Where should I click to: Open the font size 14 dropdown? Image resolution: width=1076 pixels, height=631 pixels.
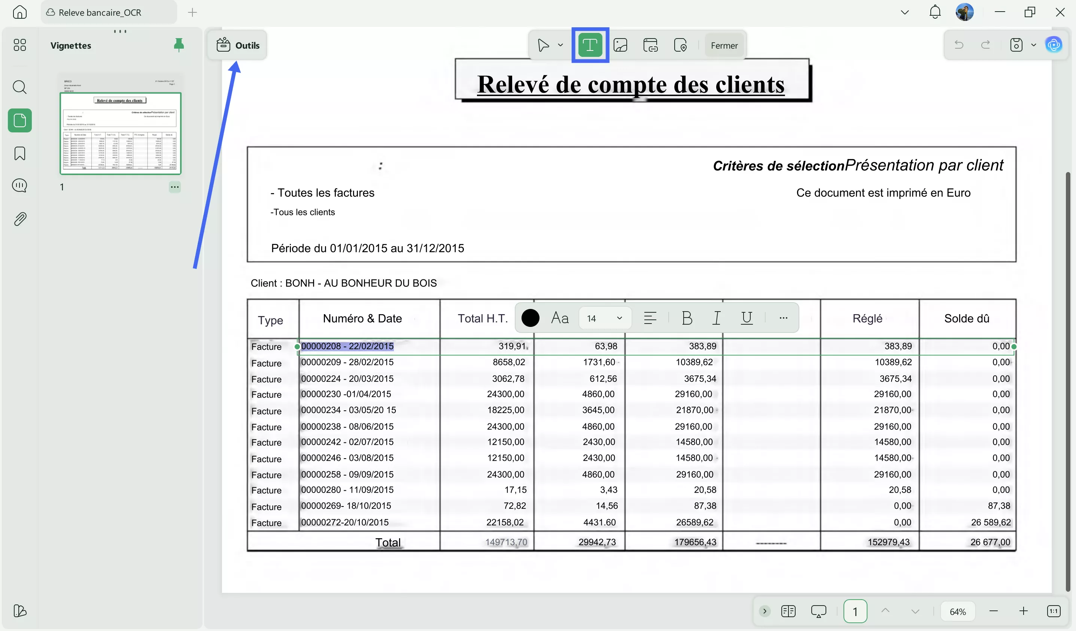(620, 318)
